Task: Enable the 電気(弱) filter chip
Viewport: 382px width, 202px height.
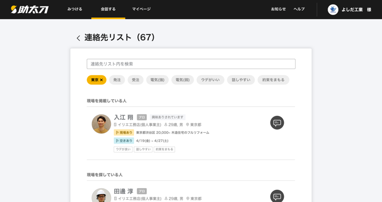Action: click(182, 80)
